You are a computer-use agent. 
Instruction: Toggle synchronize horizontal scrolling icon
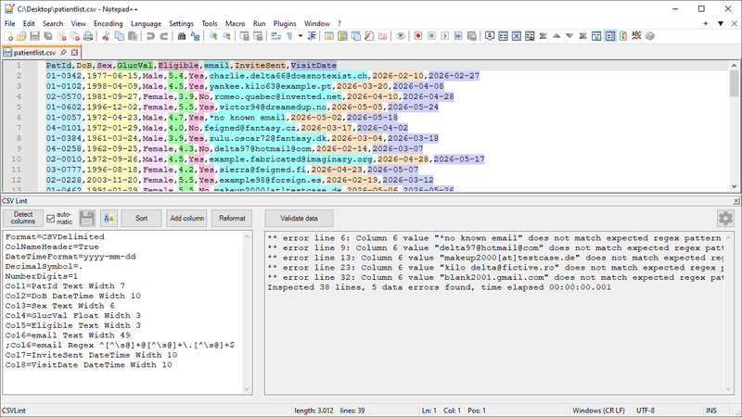click(x=258, y=36)
